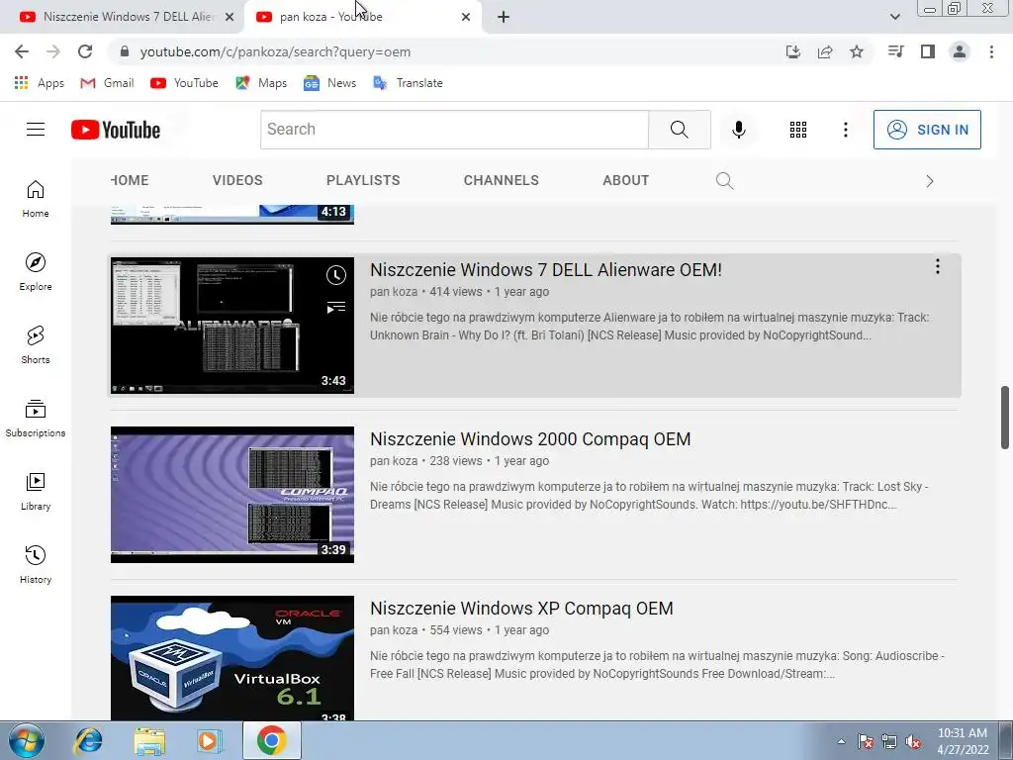
Task: Select the channel VIDEOS tab
Action: (237, 180)
